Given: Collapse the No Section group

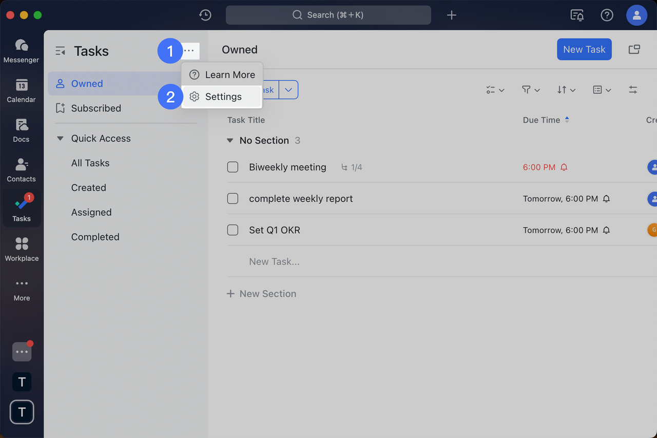Looking at the screenshot, I should (x=230, y=141).
